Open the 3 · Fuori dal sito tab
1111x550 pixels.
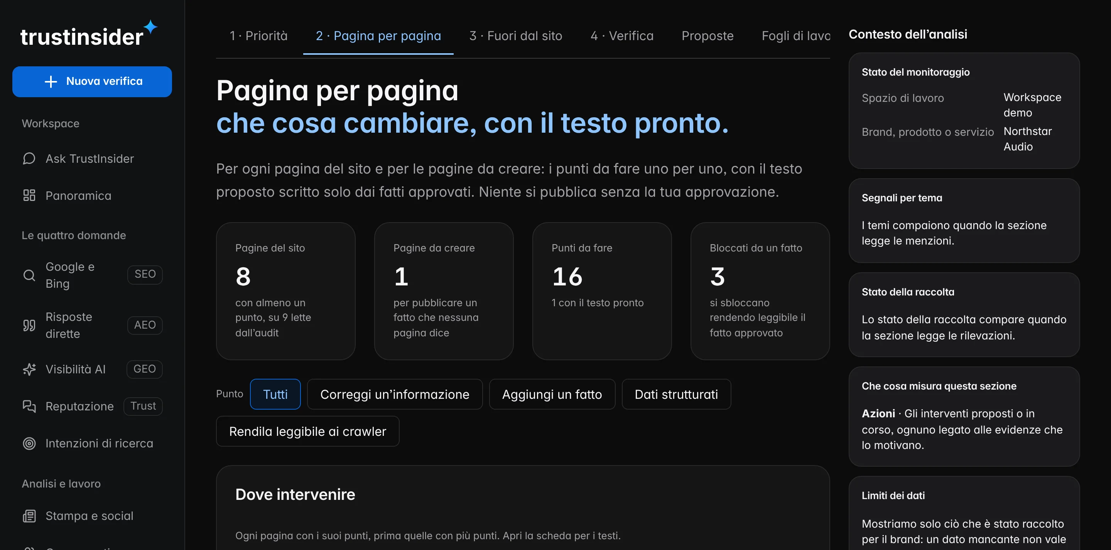pyautogui.click(x=516, y=36)
